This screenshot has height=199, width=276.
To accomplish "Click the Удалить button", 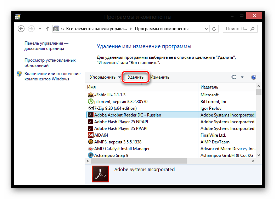I will click(x=136, y=77).
